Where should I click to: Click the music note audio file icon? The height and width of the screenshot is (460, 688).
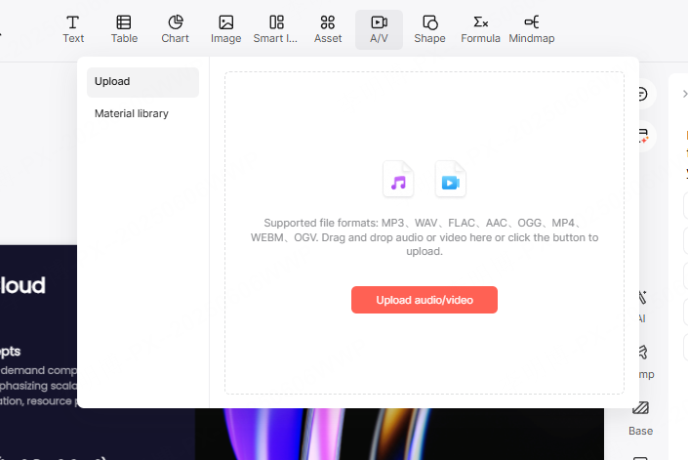click(398, 179)
